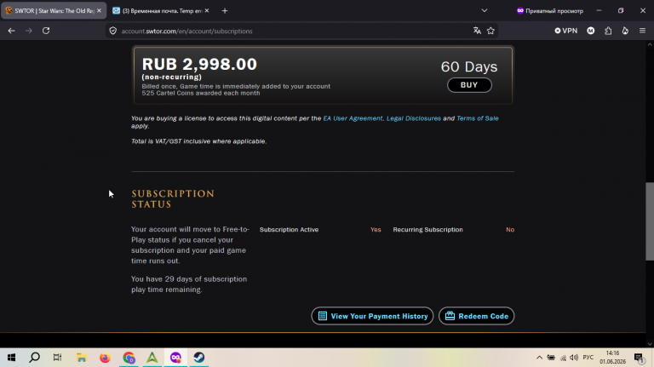Click the page vertical scrollbar thumb
Screen dimensions: 654x367
tap(650, 221)
